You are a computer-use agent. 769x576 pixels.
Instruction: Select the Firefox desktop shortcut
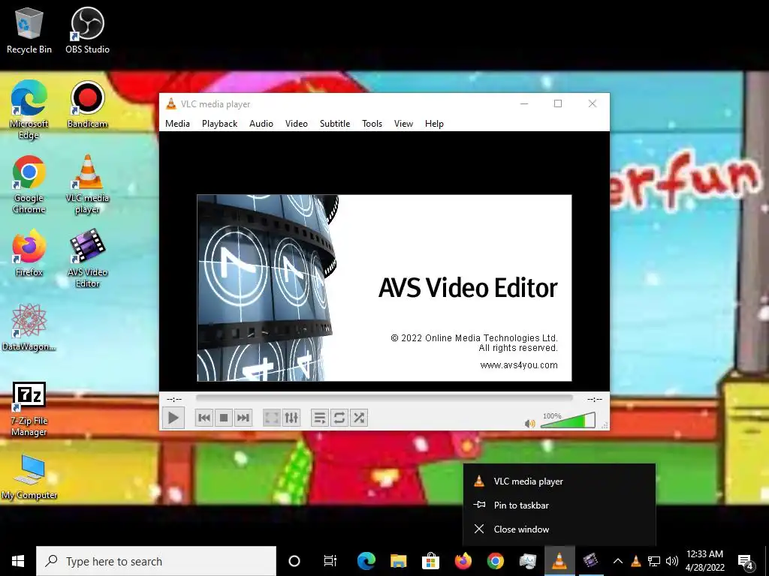[x=29, y=253]
